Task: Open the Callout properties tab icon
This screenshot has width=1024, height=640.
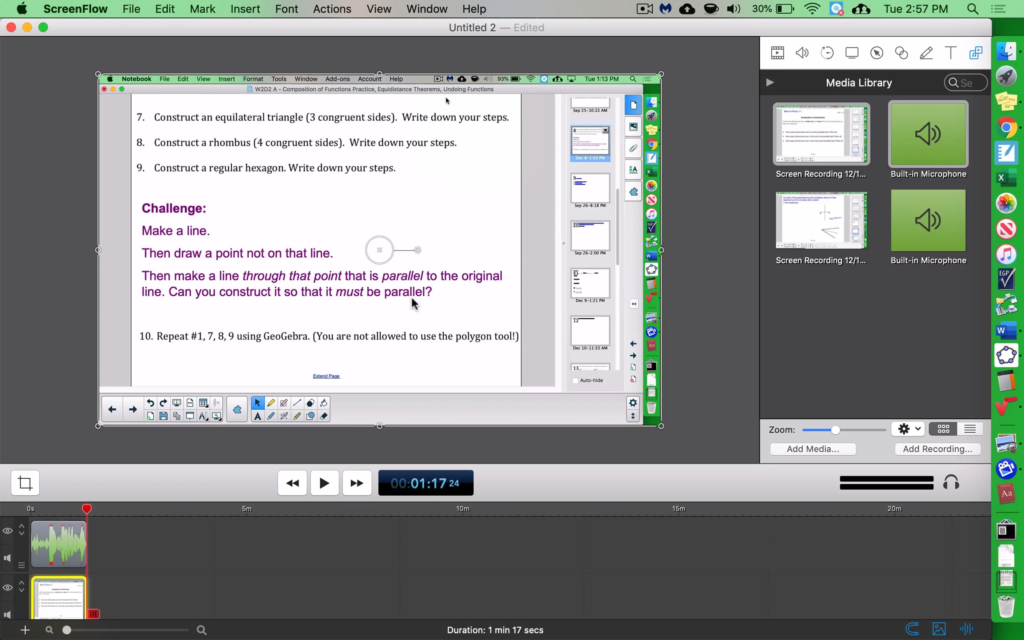Action: point(877,53)
